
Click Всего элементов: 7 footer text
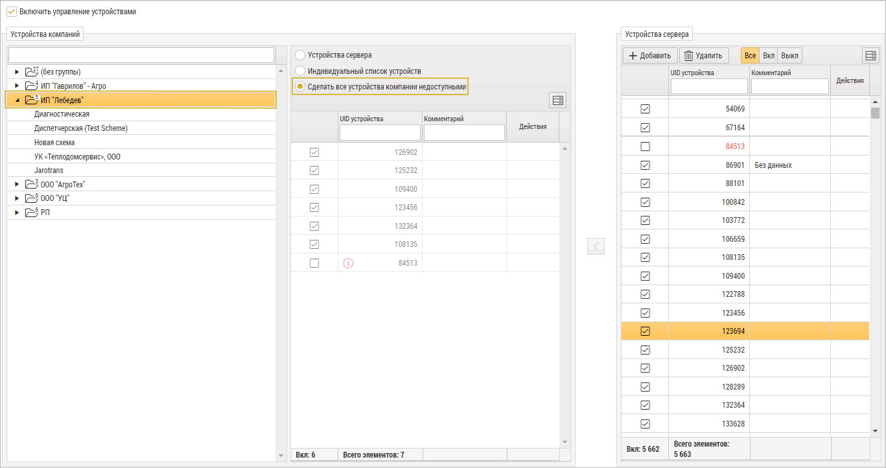(x=373, y=455)
